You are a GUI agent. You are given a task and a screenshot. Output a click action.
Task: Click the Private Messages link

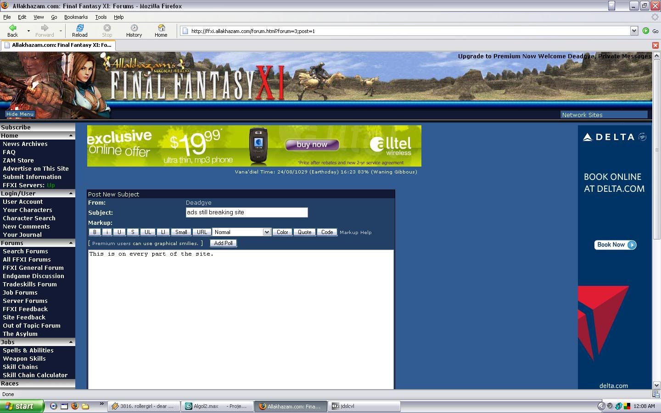[x=624, y=56]
